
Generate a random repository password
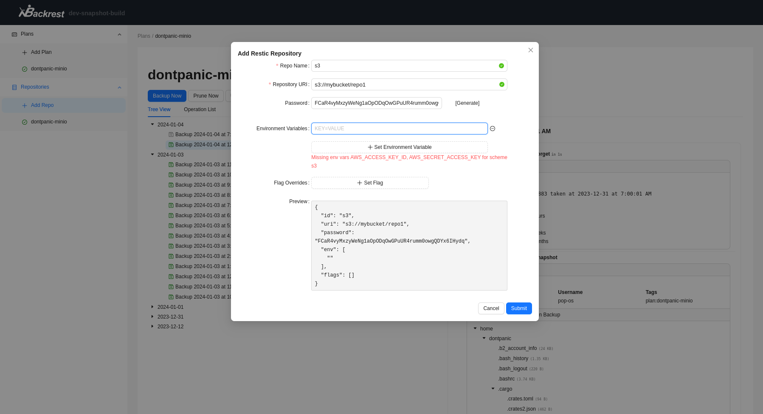pos(467,103)
